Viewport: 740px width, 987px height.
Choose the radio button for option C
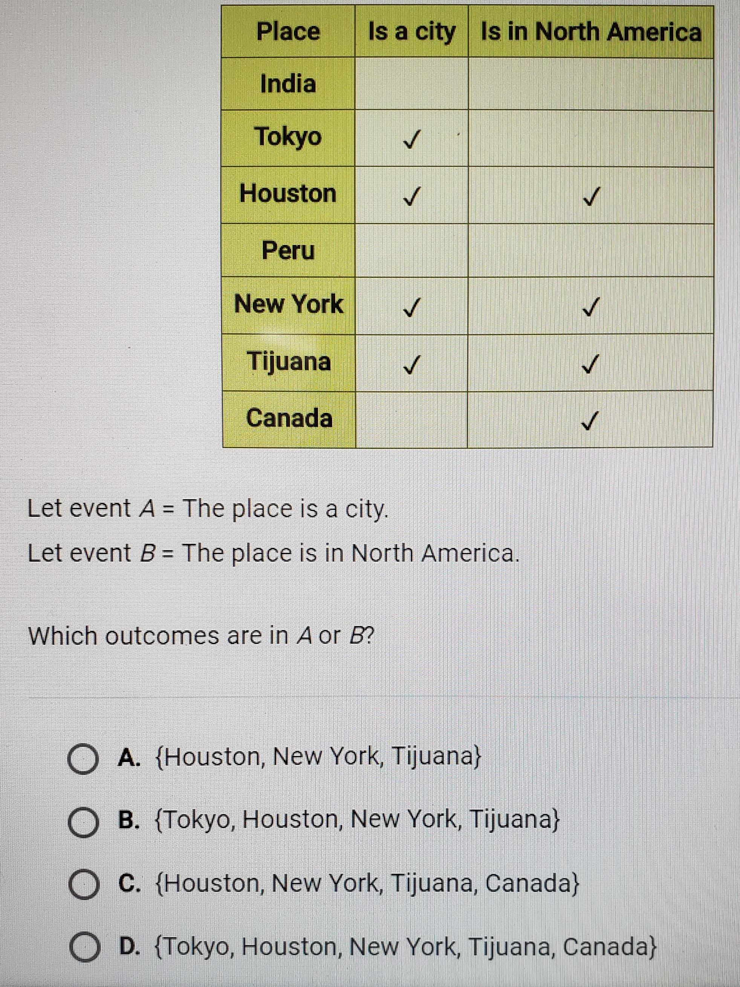[83, 884]
